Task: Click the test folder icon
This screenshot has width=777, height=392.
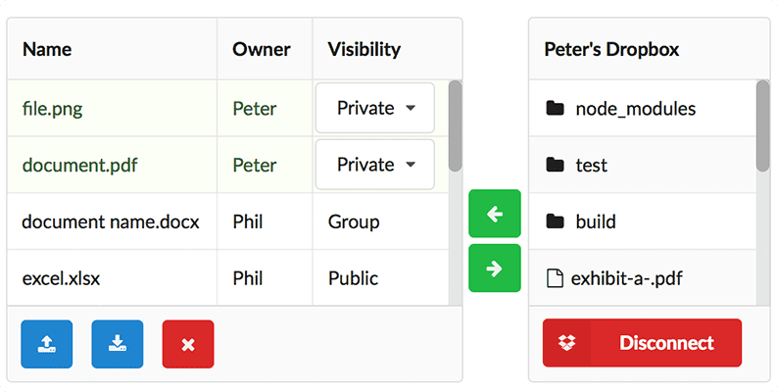Action: click(x=556, y=165)
